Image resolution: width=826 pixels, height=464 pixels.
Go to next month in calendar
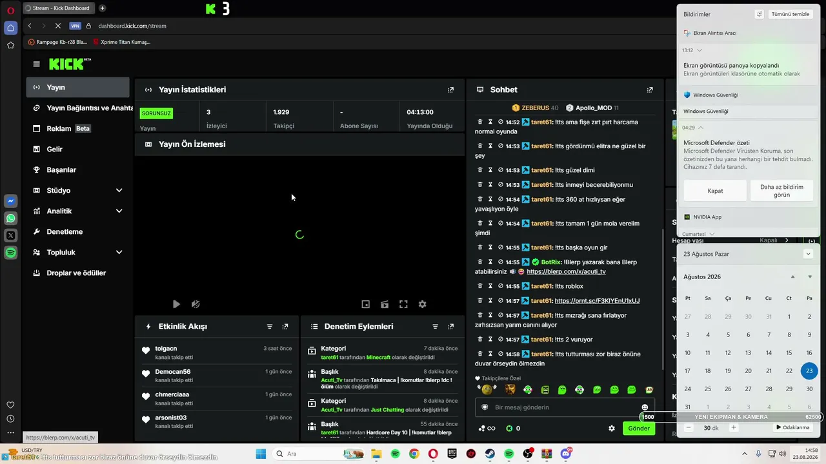[x=810, y=277]
